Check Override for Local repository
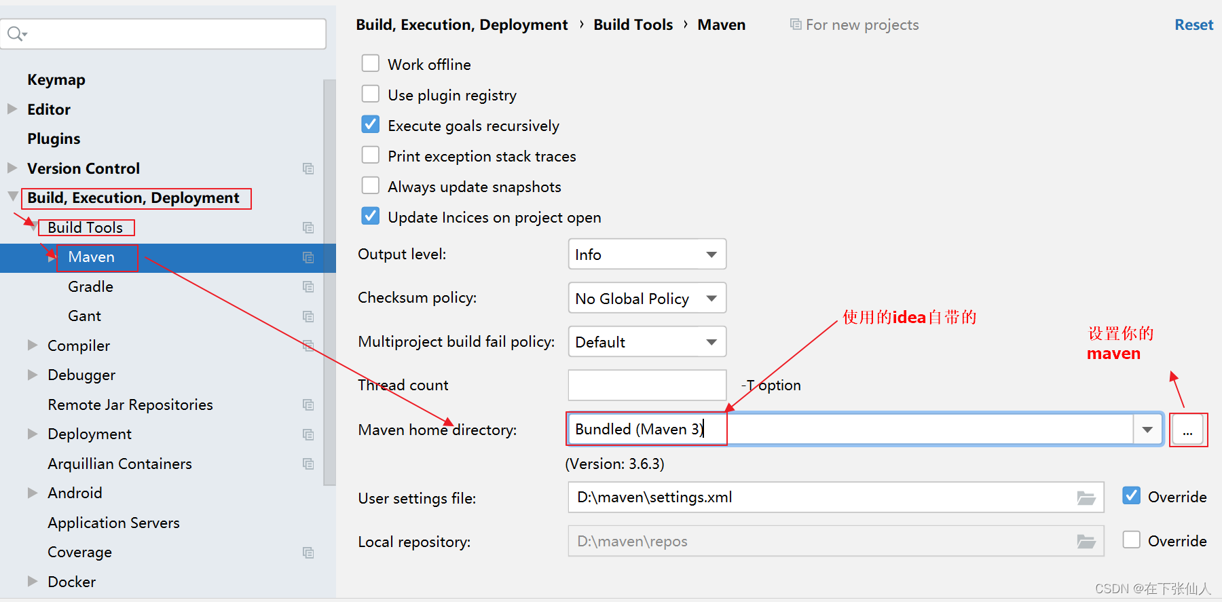1222x602 pixels. (1131, 540)
